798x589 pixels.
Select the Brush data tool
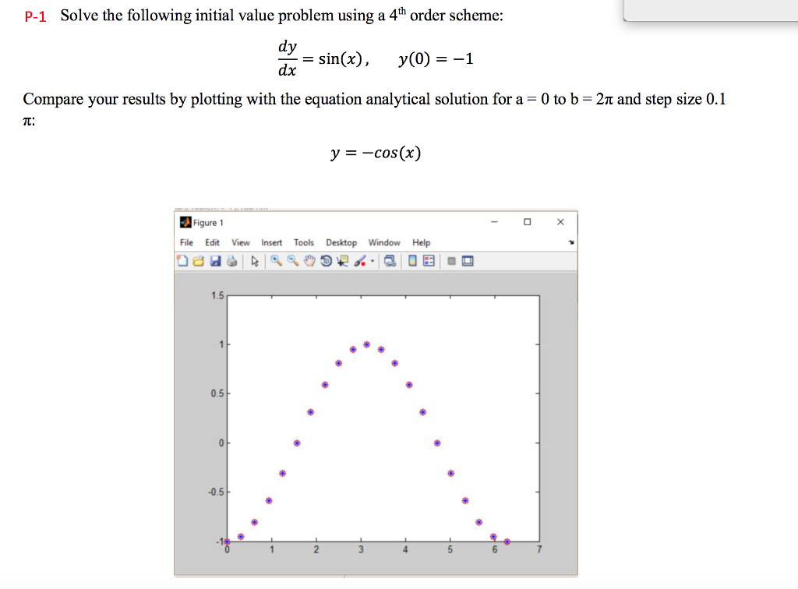tap(360, 261)
